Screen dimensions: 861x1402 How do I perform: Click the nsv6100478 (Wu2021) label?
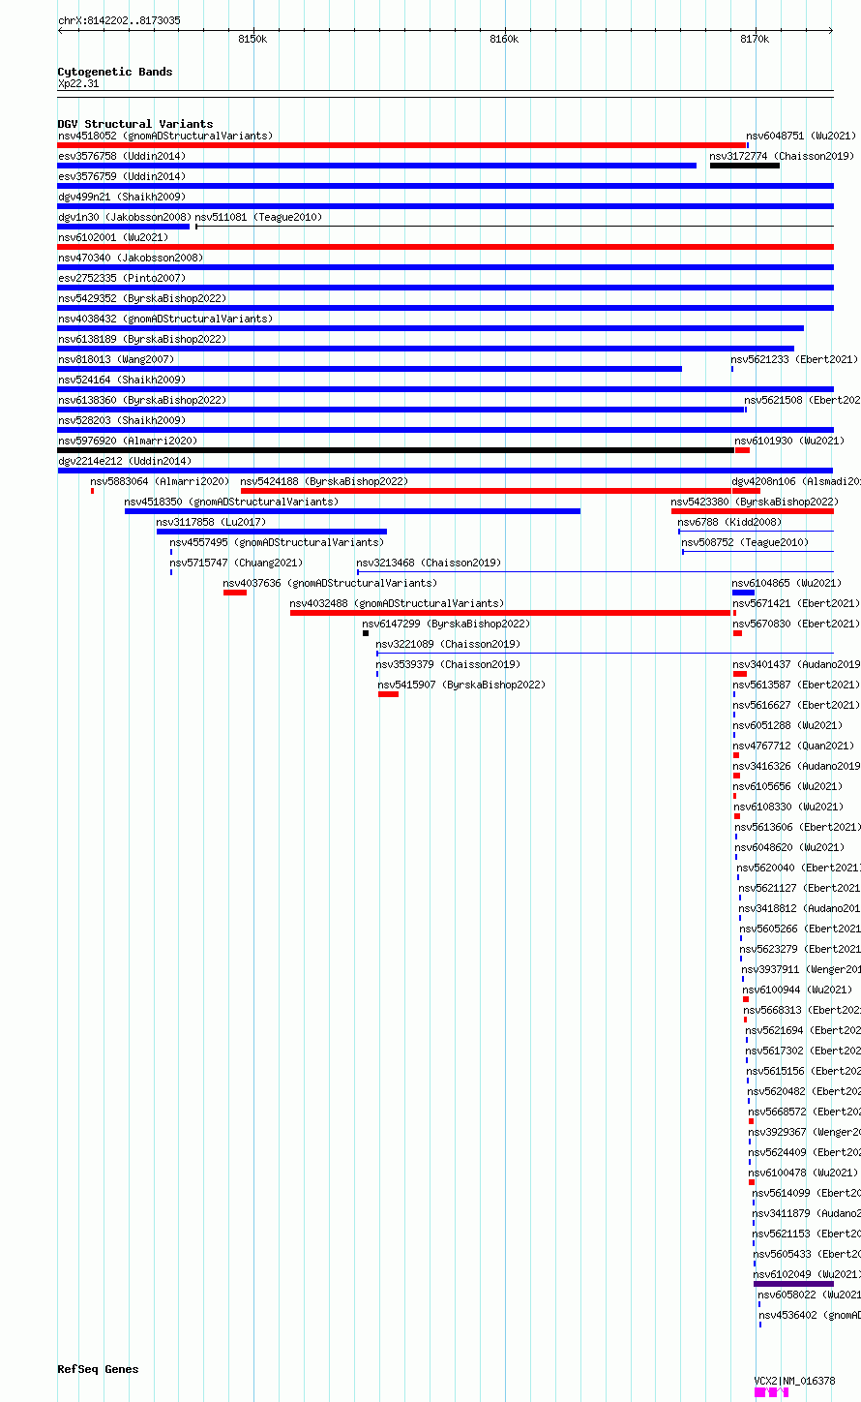coord(803,1173)
